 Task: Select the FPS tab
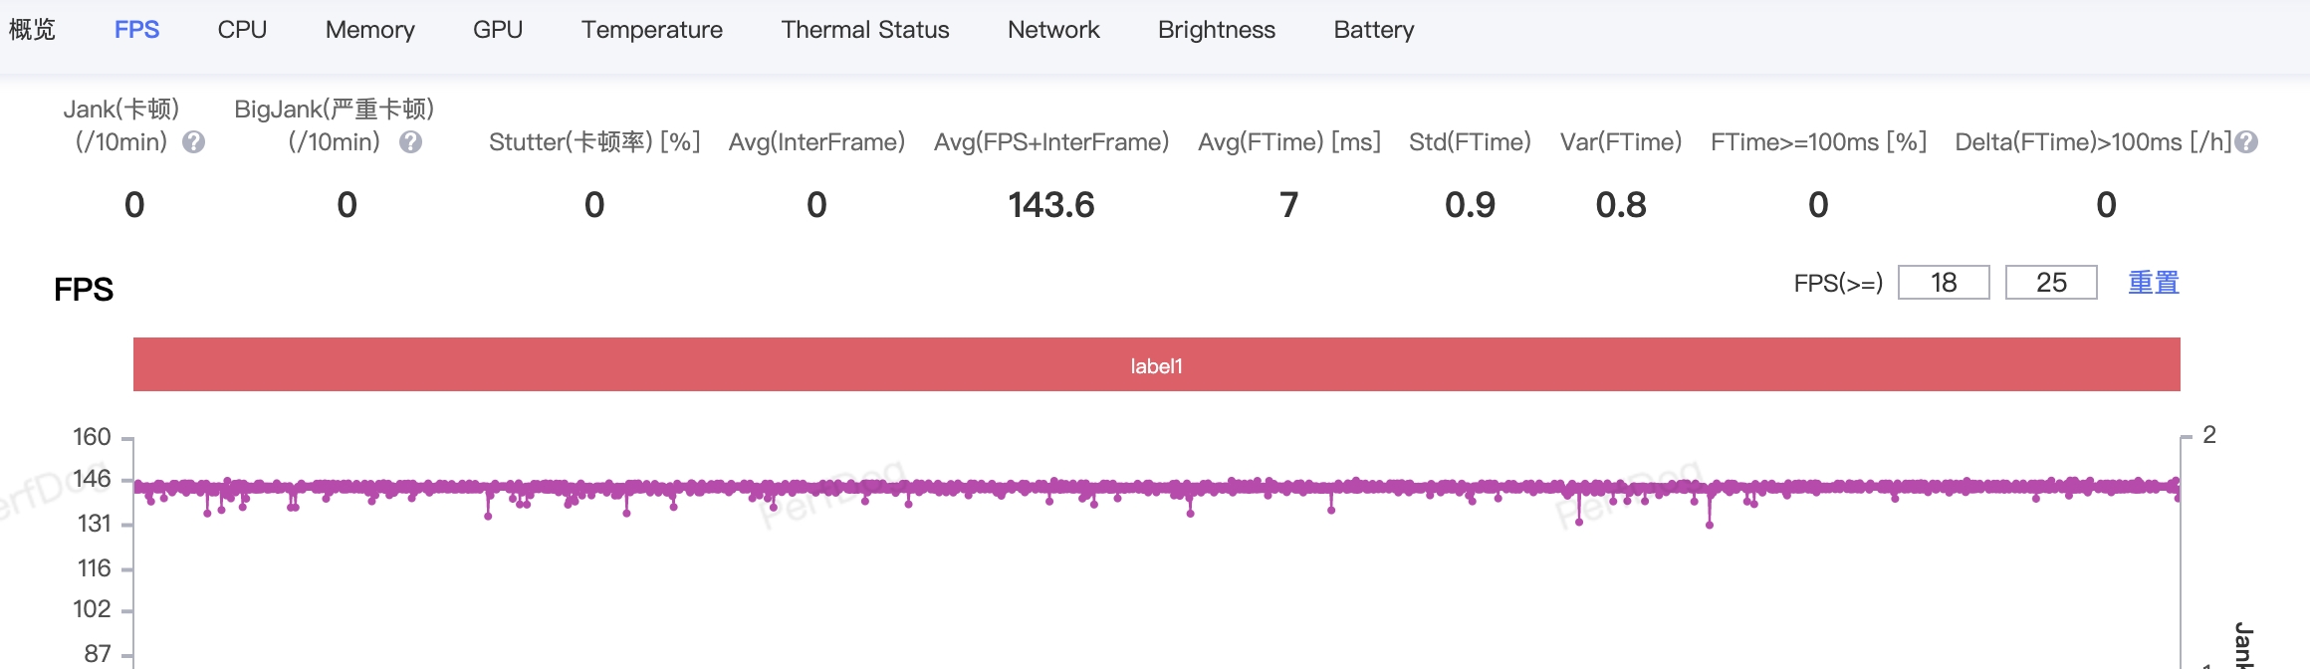tap(136, 30)
